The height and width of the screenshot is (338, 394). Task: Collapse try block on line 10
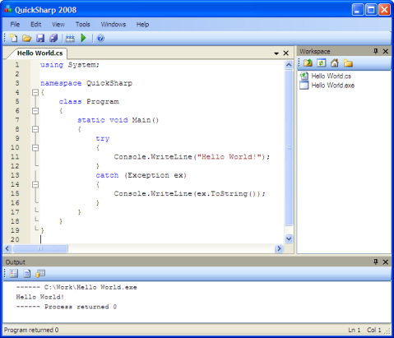[x=35, y=148]
